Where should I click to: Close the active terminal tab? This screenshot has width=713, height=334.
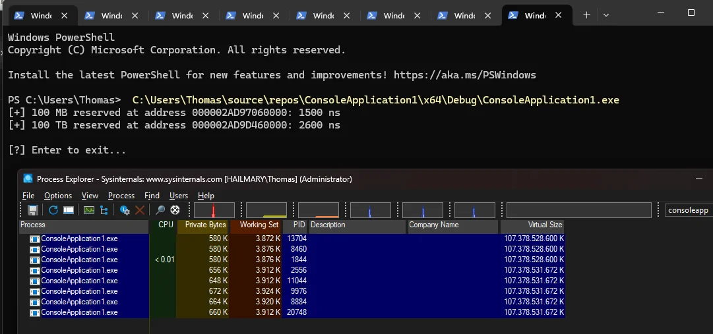(559, 15)
